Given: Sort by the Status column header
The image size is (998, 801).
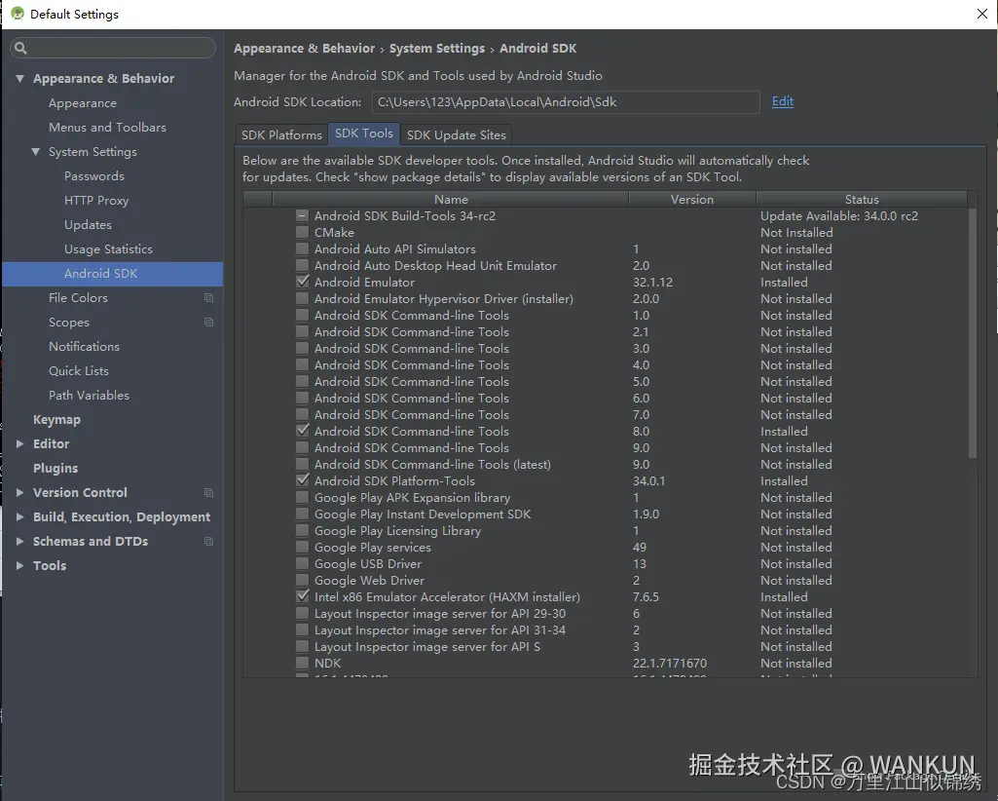Looking at the screenshot, I should tap(862, 199).
